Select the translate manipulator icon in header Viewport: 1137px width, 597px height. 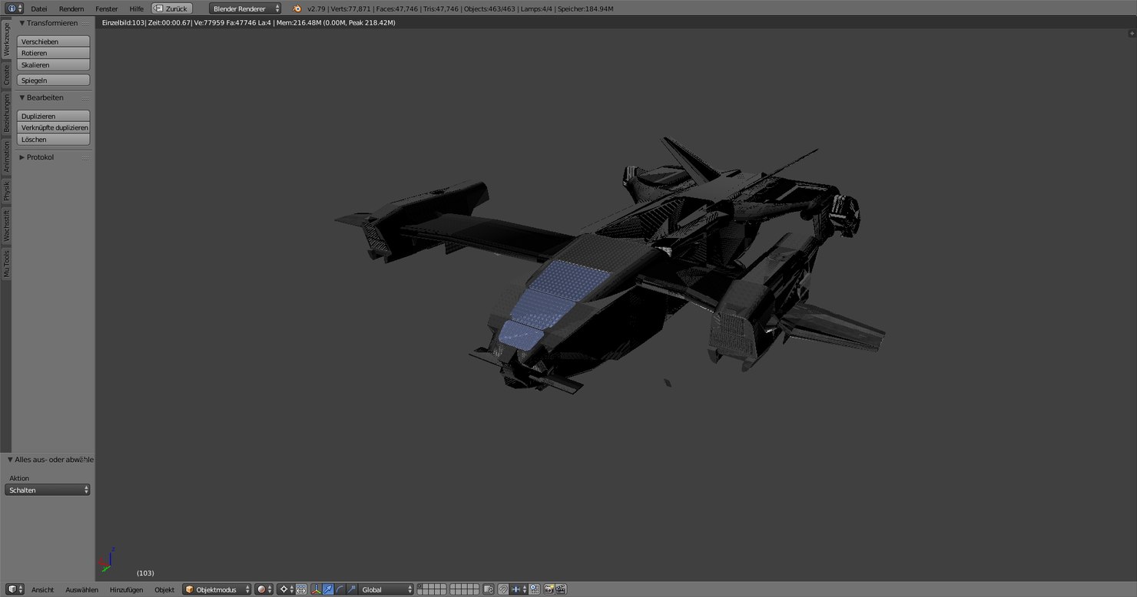(x=327, y=589)
